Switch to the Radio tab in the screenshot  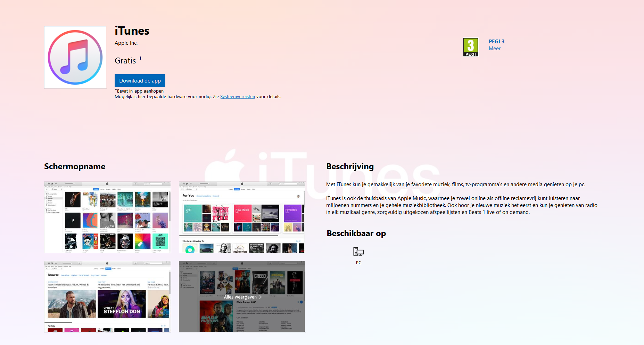[114, 189]
